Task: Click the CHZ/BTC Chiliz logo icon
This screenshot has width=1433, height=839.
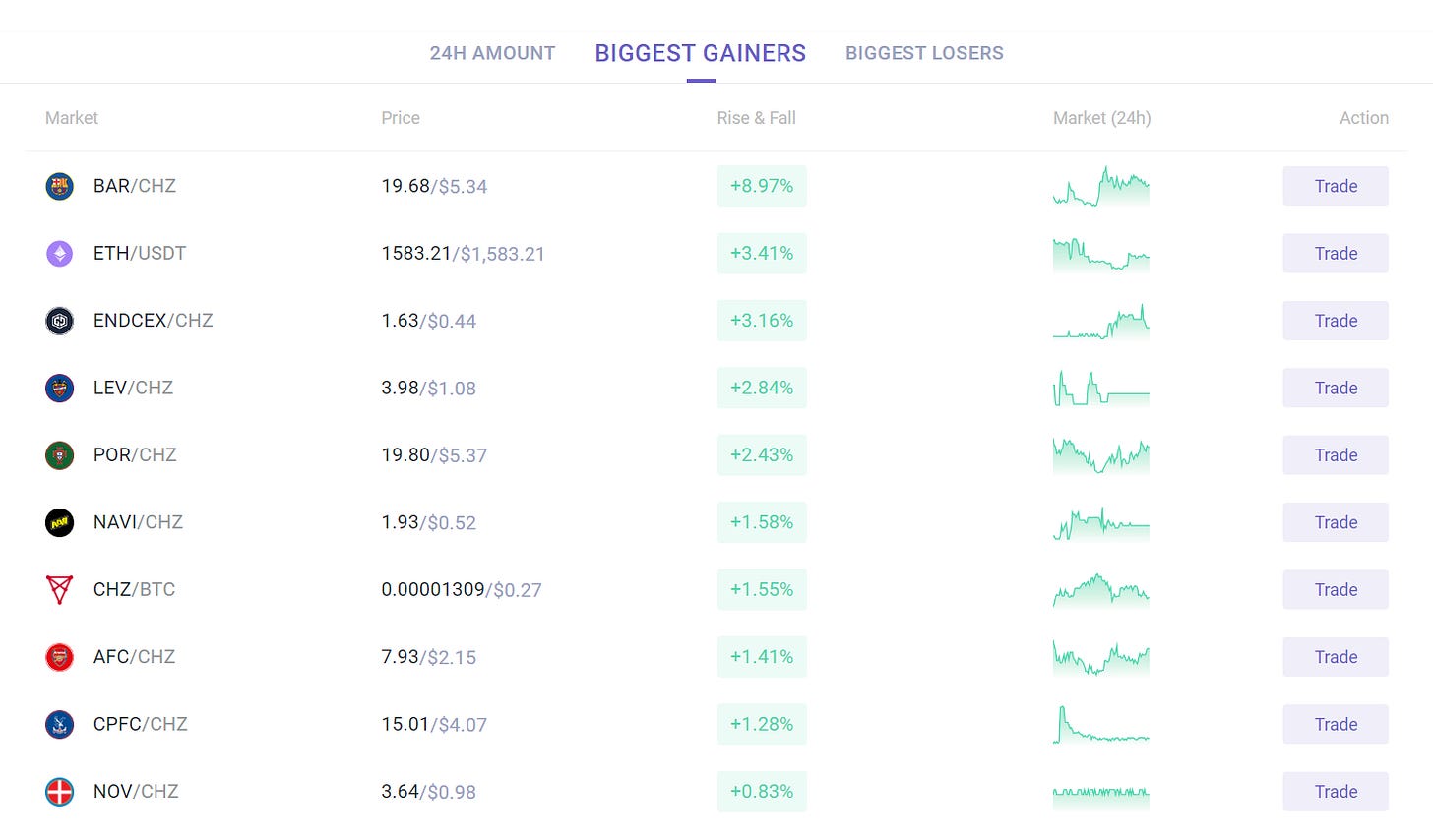Action: point(60,590)
